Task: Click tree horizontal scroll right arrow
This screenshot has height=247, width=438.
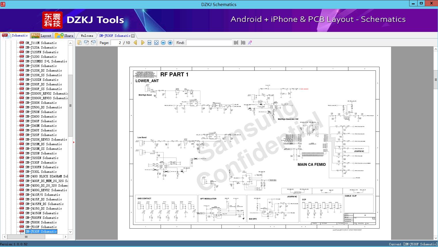Action: click(x=66, y=237)
